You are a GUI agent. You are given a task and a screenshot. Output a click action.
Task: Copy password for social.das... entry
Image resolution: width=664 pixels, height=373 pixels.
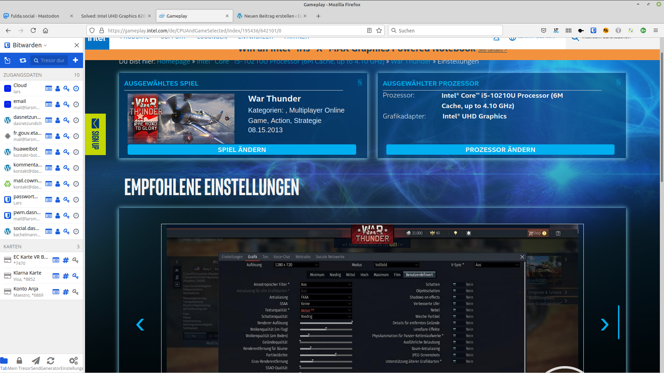click(66, 231)
